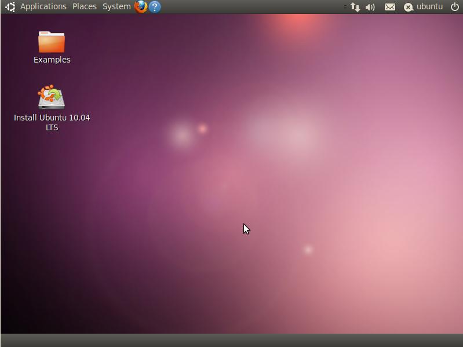Open the envelope messaging menu

click(390, 7)
